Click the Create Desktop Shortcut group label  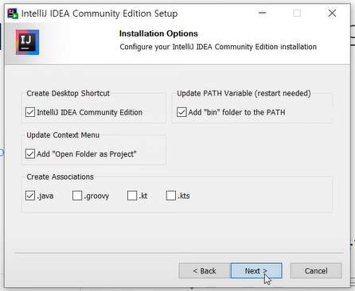(68, 93)
